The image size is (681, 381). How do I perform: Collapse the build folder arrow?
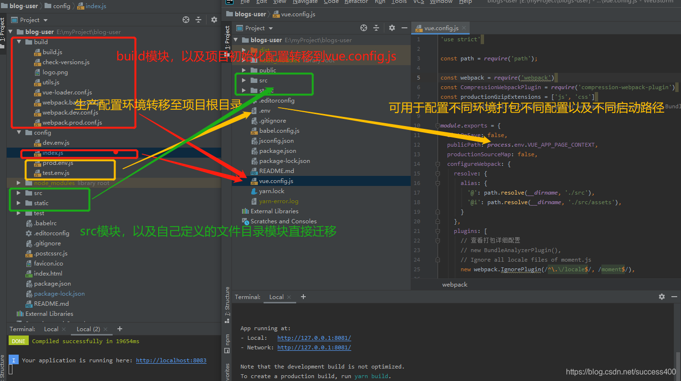[x=19, y=42]
